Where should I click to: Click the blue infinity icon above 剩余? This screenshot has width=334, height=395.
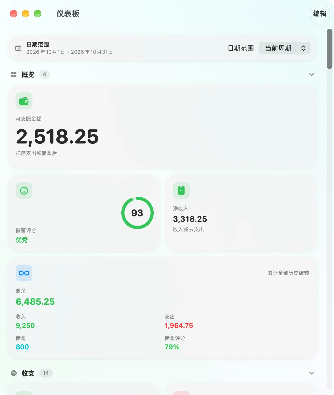pos(24,273)
